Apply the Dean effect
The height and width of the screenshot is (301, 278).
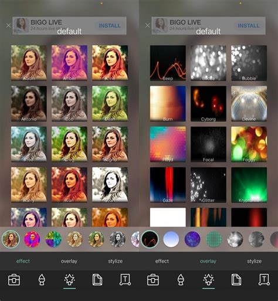coord(110,104)
